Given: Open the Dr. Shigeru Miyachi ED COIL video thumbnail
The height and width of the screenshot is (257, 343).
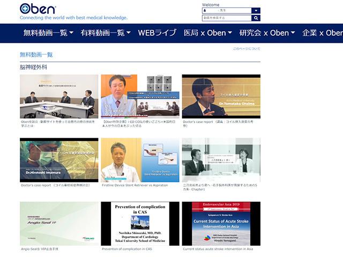Looking at the screenshot, I should (x=140, y=96).
